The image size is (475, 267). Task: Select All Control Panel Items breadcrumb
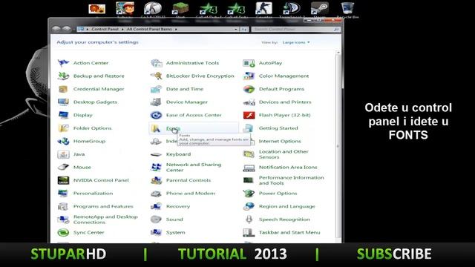pyautogui.click(x=149, y=30)
